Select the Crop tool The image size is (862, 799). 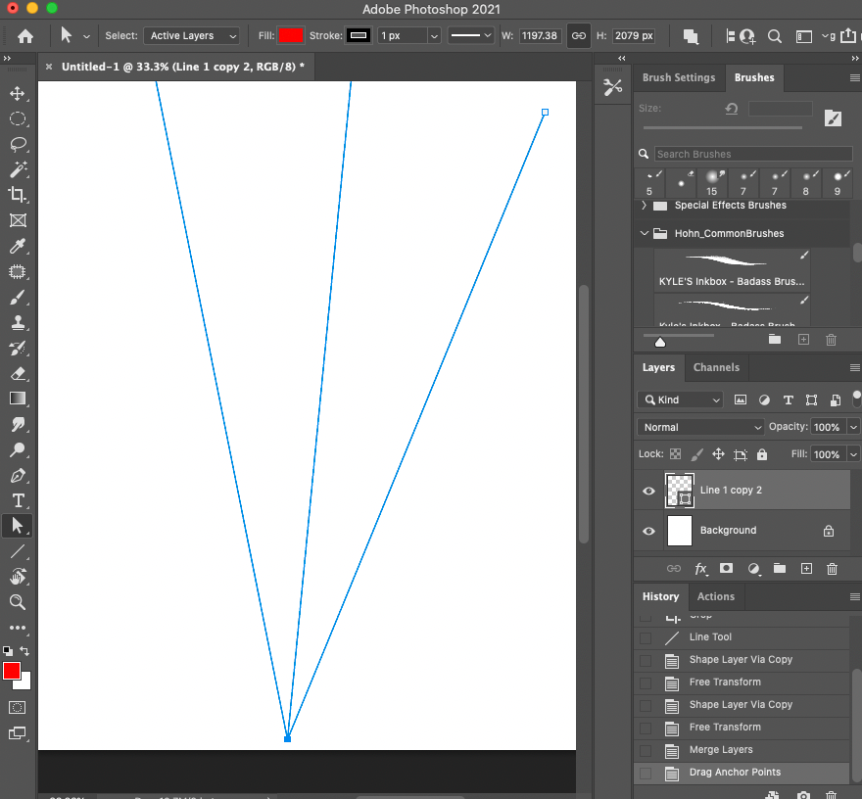(17, 195)
